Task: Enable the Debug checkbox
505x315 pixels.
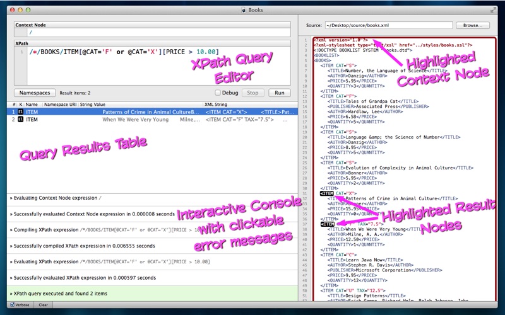Action: (218, 93)
